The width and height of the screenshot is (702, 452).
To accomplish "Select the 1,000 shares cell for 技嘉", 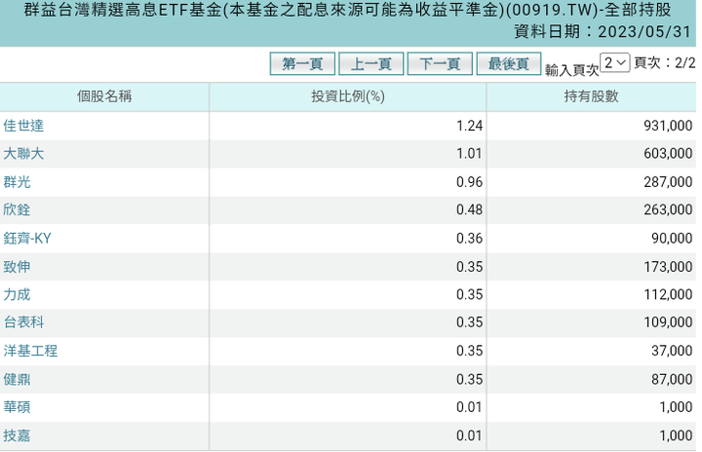I will coord(591,435).
